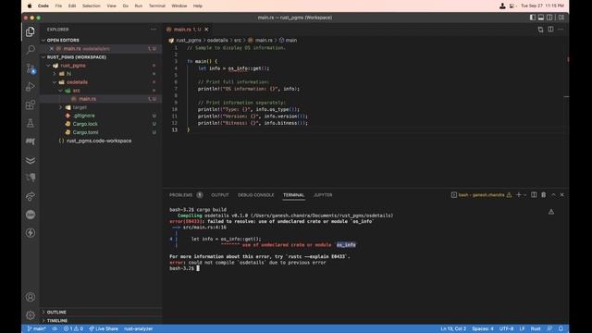Click rust-analyzer in status bar
This screenshot has height=333, width=592.
[x=138, y=328]
